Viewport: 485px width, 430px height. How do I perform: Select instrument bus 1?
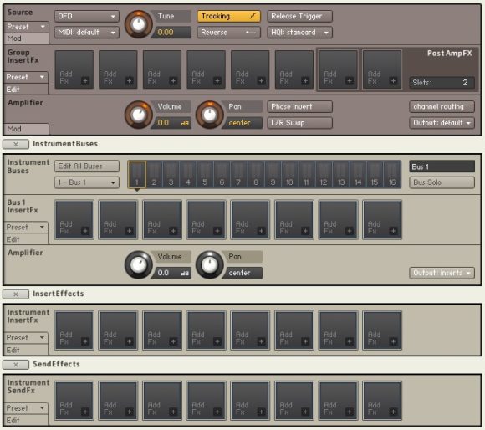click(x=136, y=175)
